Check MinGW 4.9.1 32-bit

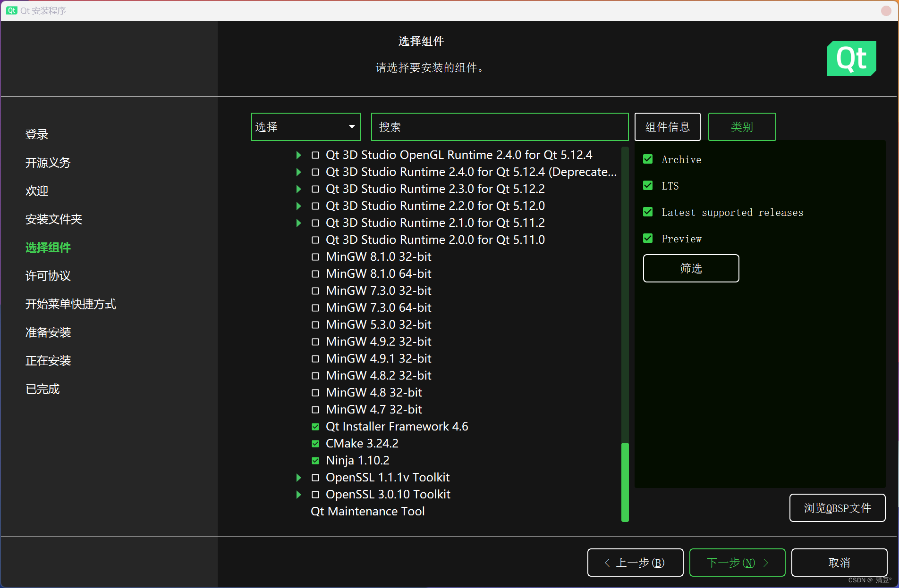click(315, 359)
